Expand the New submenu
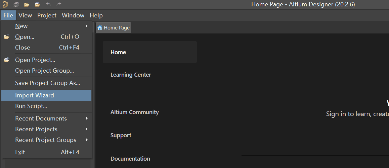 [x=46, y=26]
